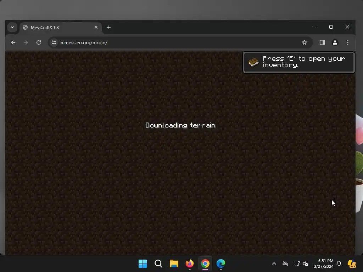
Task: Click the 'Downloading terrain' text
Action: click(x=180, y=125)
